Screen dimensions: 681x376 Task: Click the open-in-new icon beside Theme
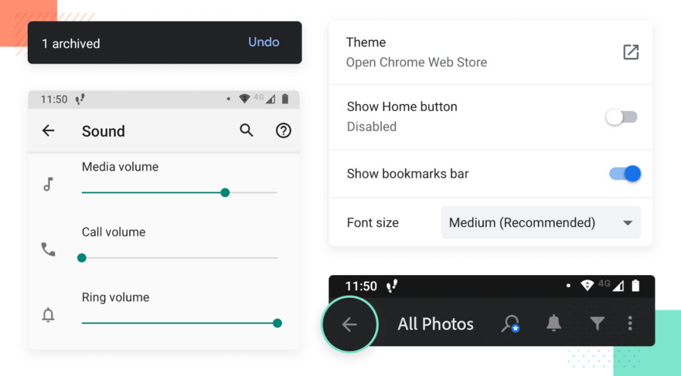[x=631, y=52]
